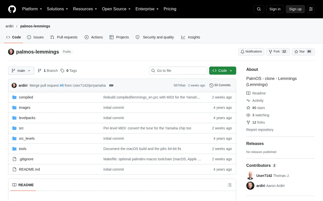The width and height of the screenshot is (323, 201).
Task: Open pull request #8 link
Action: 62,85
